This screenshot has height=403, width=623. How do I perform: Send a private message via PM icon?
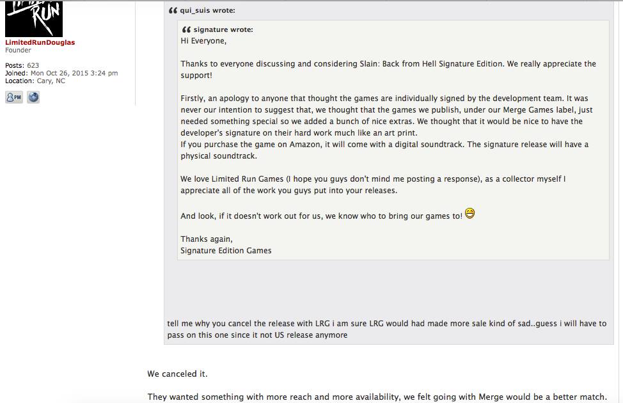[14, 97]
